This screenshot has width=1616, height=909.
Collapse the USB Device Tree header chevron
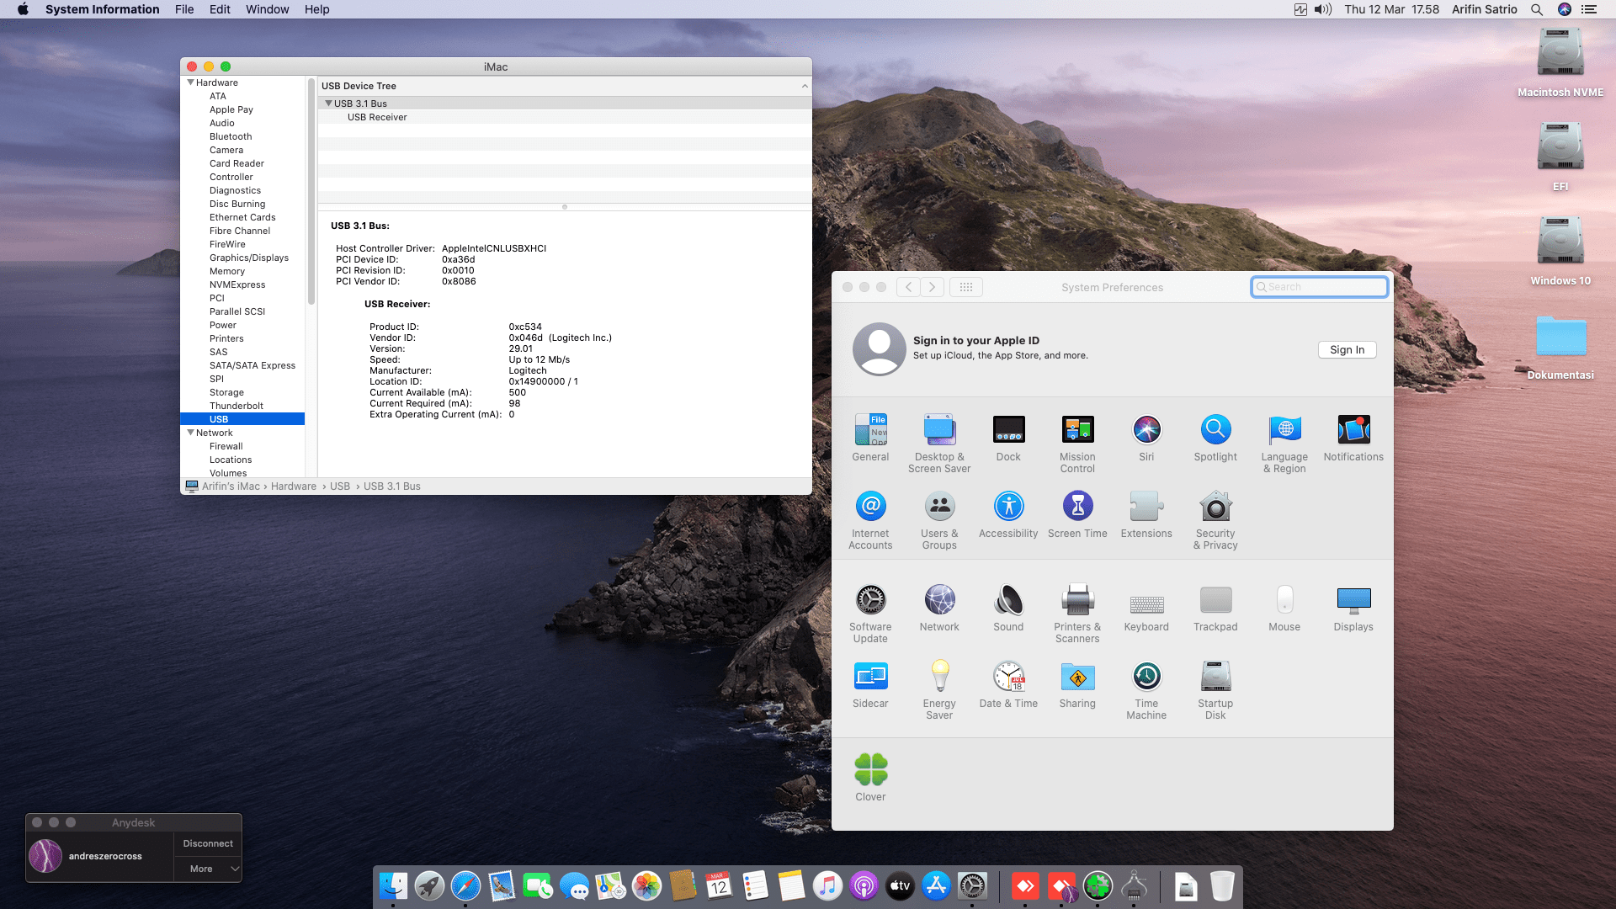pyautogui.click(x=805, y=86)
